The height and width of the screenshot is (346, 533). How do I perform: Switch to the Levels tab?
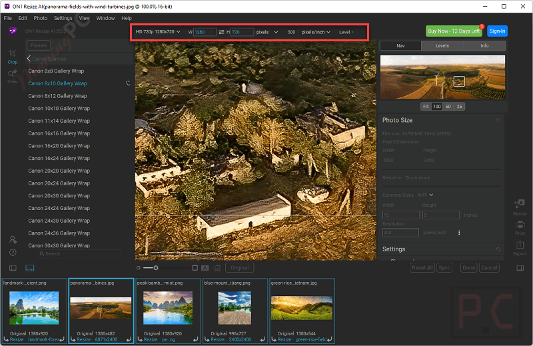coord(442,46)
